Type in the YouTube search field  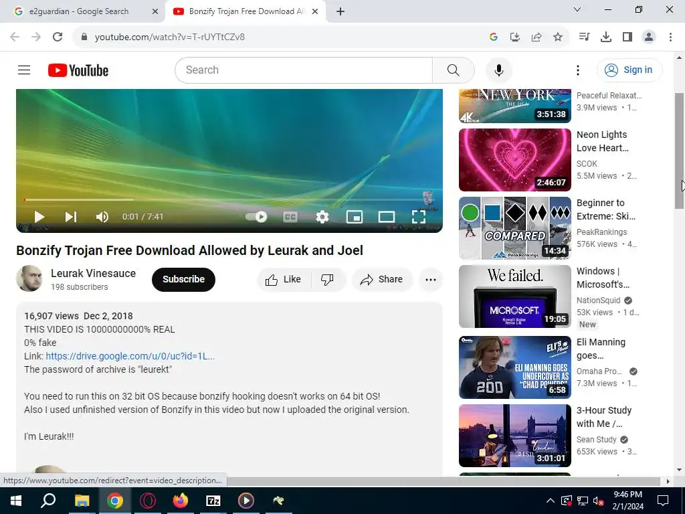click(x=304, y=70)
